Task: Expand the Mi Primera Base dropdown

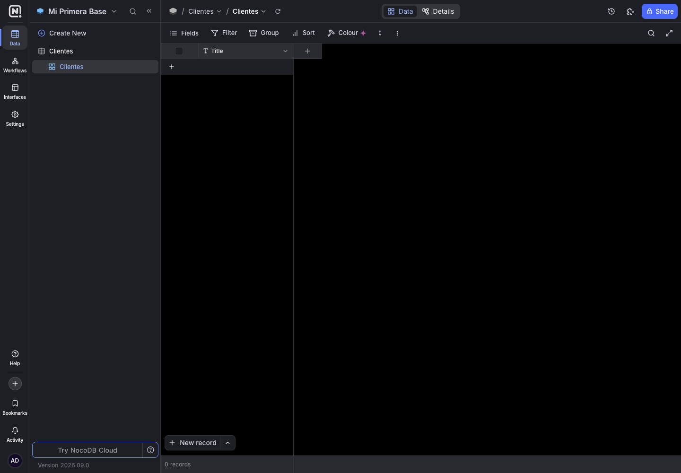Action: coord(114,11)
